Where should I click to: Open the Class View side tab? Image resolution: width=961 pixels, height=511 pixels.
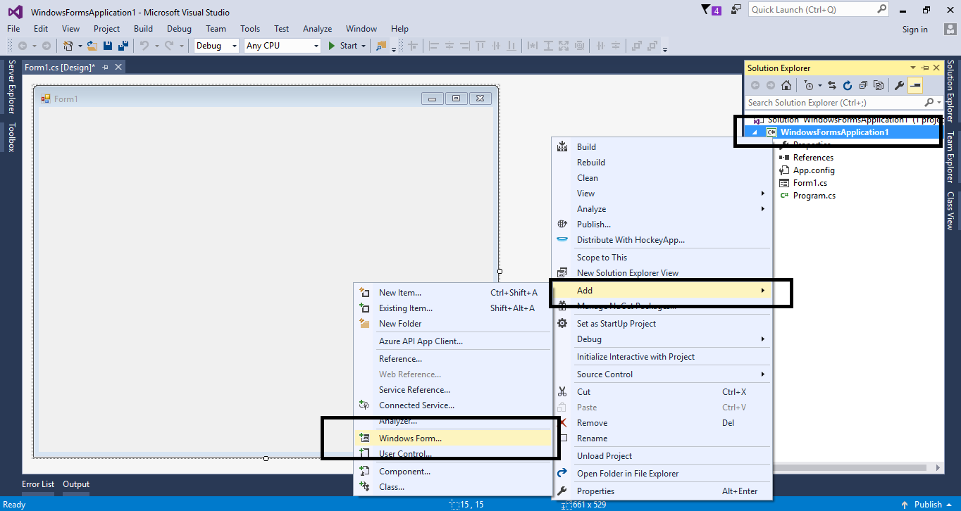pos(950,210)
